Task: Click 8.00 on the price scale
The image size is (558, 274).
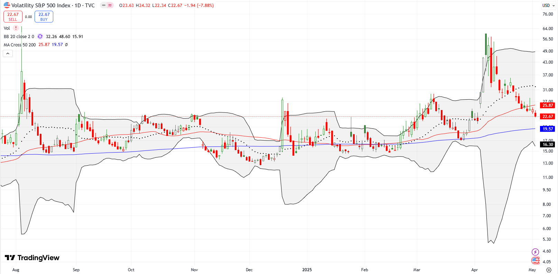Action: 547,204
